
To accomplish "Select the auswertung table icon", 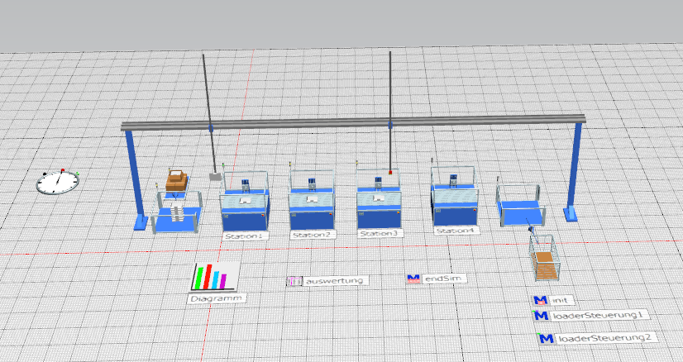I will (295, 281).
